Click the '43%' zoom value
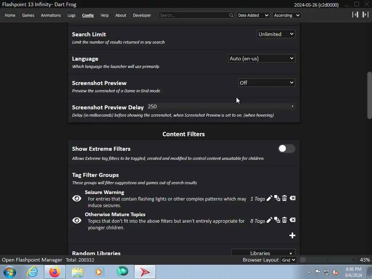372x279 pixels. tap(365, 260)
